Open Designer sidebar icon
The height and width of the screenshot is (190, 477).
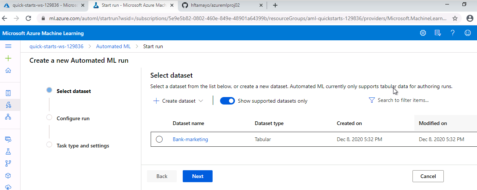coord(8,117)
